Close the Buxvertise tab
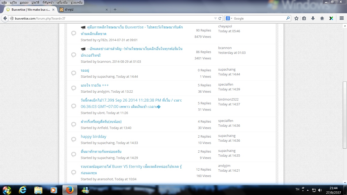Image resolution: width=347 pixels, height=195 pixels. (x=53, y=10)
